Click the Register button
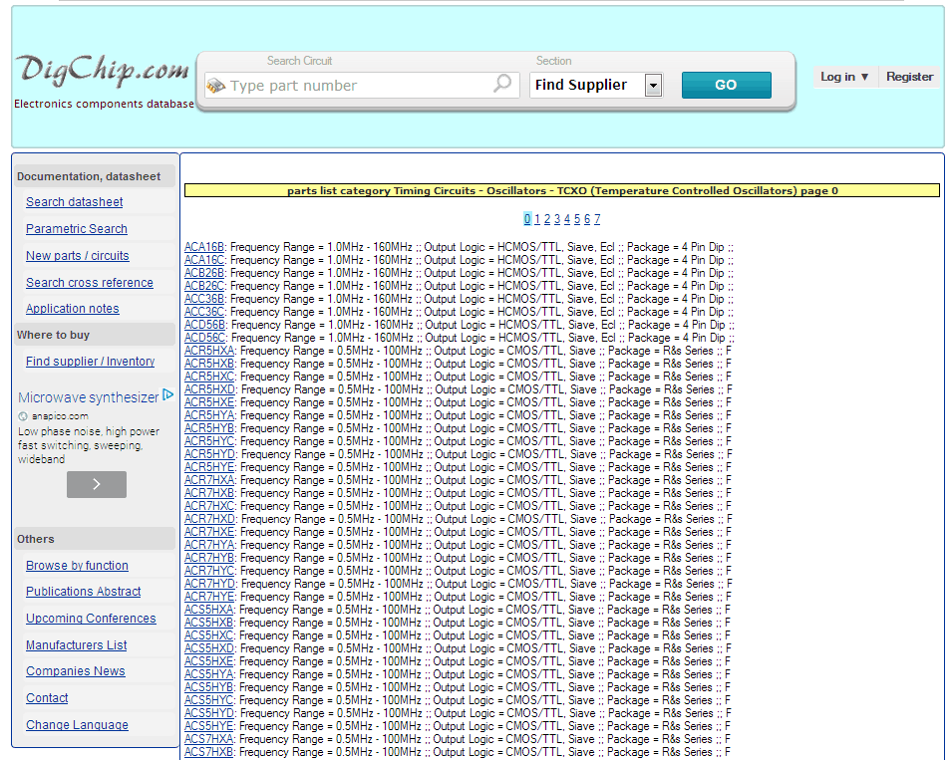Screen dimensions: 952x760 (x=909, y=77)
